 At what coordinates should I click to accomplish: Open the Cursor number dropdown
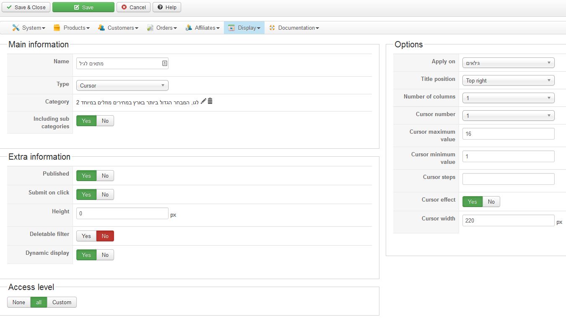[x=509, y=116]
